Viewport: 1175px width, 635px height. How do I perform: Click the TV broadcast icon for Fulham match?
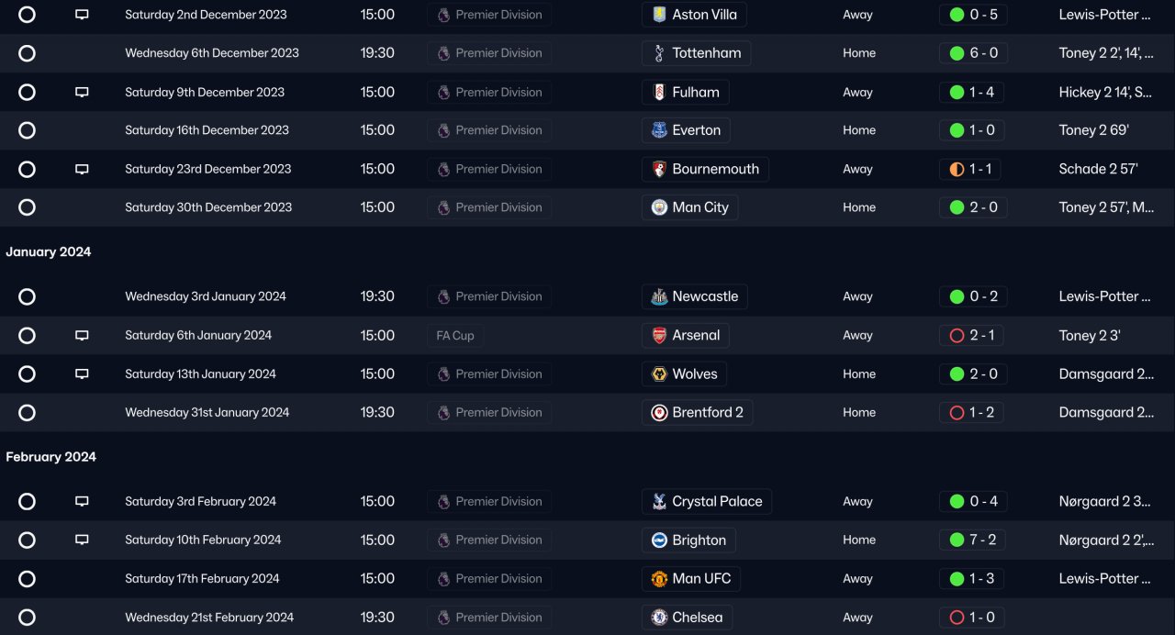82,92
